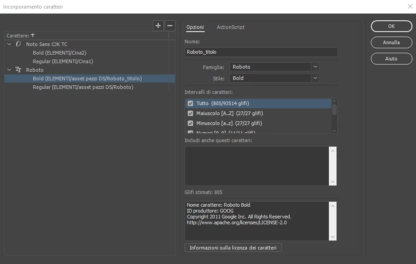Remove selected font with the minus icon
416x264 pixels.
point(170,26)
